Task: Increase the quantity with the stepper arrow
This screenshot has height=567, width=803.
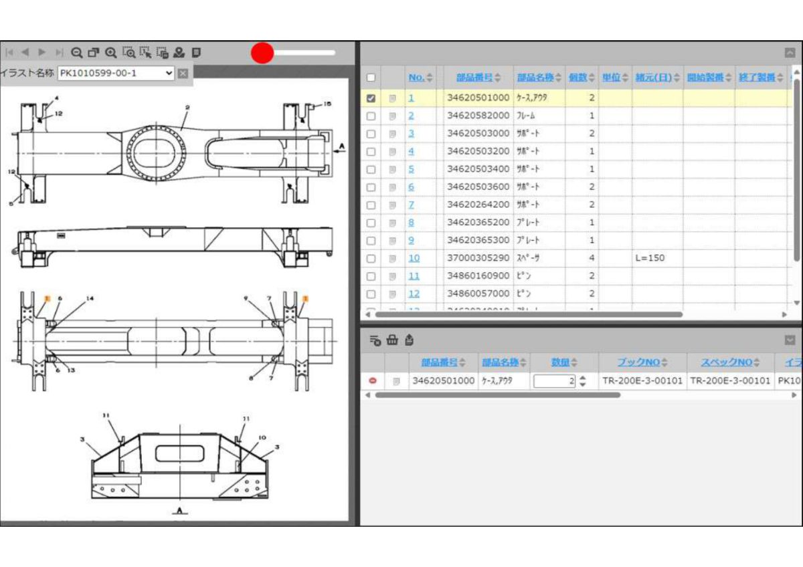Action: point(582,378)
